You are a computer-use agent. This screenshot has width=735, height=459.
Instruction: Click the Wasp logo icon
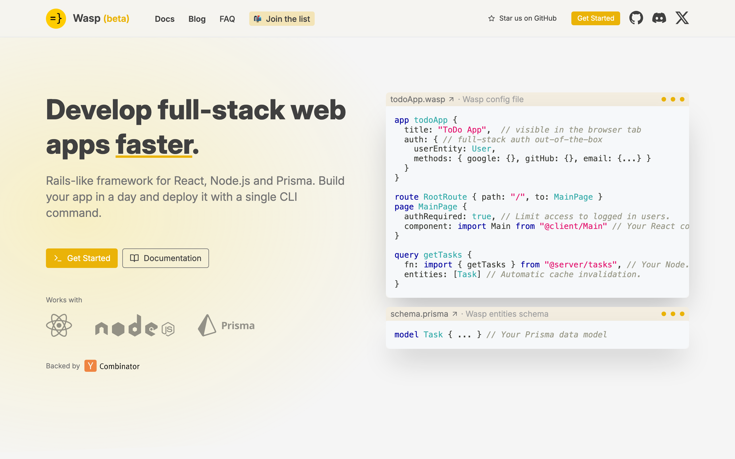[x=56, y=19]
